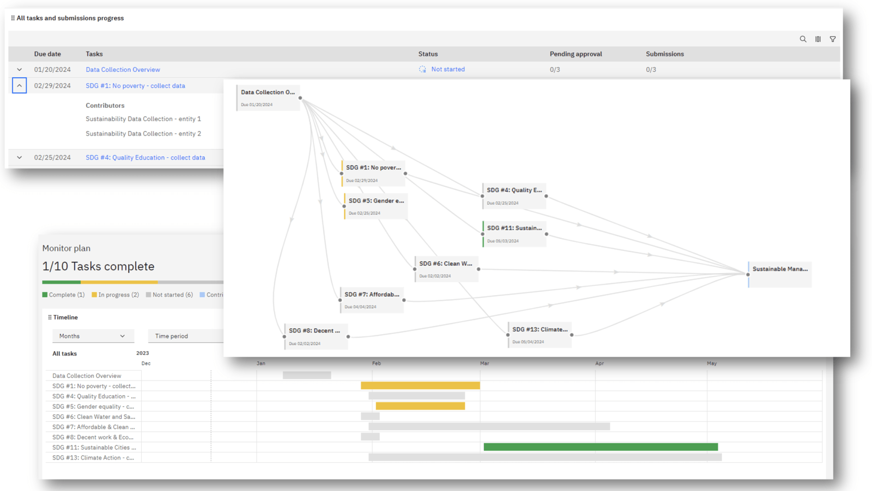Select timeline row SDG #6: Clean Water

pyautogui.click(x=94, y=417)
